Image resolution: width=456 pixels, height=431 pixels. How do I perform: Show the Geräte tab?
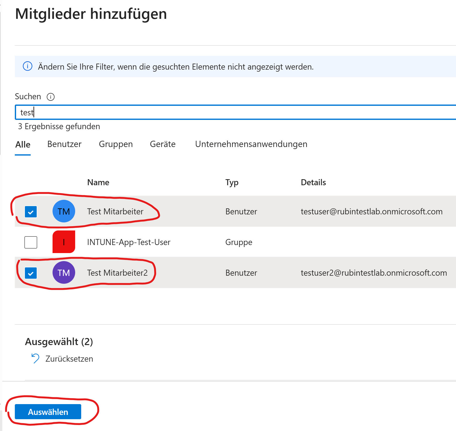pyautogui.click(x=163, y=144)
